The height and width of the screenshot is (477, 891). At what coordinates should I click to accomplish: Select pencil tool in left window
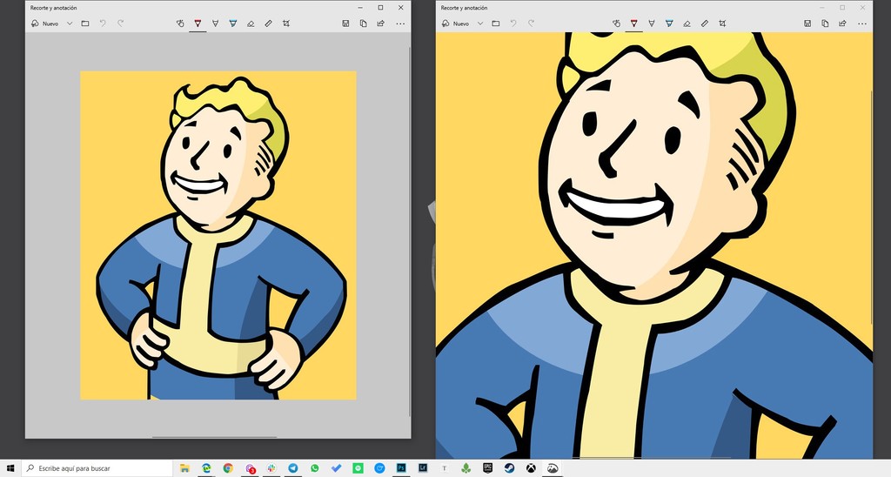(216, 24)
